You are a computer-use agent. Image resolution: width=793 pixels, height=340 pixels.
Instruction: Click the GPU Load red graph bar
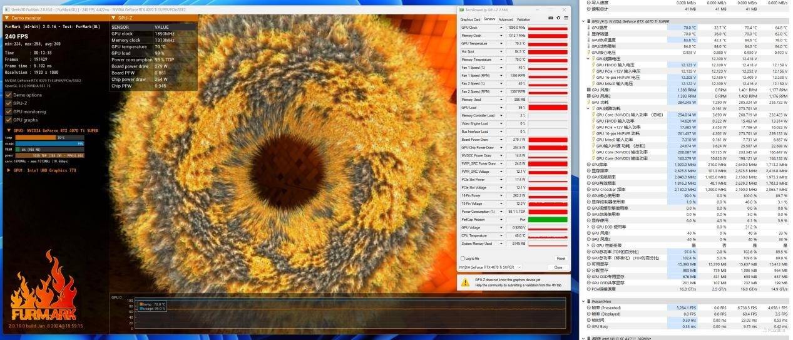point(548,108)
